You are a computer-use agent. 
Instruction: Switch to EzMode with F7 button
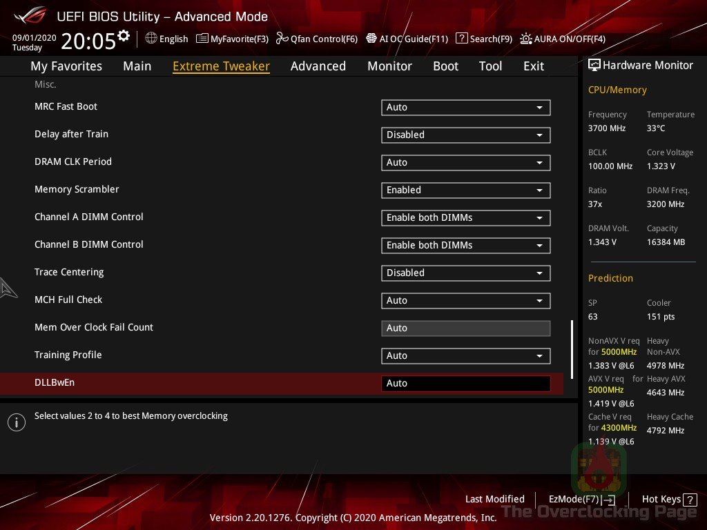coord(581,499)
